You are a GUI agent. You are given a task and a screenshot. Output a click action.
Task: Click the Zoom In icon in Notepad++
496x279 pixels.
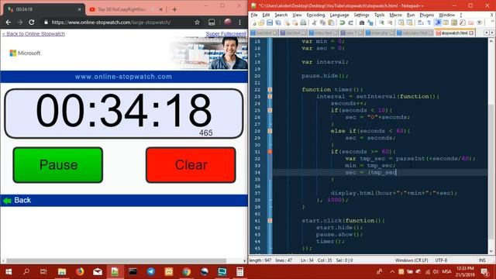pyautogui.click(x=382, y=22)
